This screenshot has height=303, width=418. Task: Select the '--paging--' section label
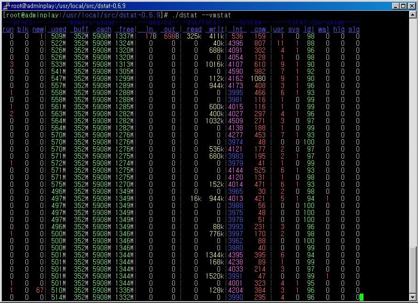(x=158, y=22)
